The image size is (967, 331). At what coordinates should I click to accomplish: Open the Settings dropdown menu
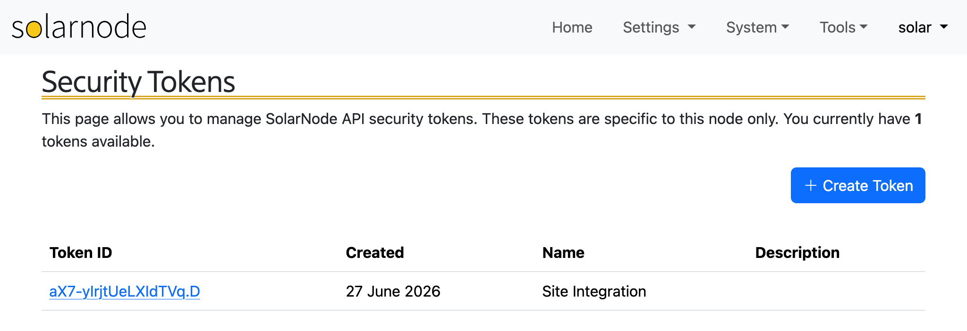coord(659,27)
